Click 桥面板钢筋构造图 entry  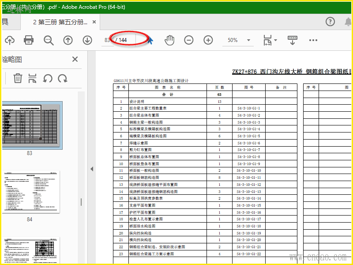(x=144, y=178)
